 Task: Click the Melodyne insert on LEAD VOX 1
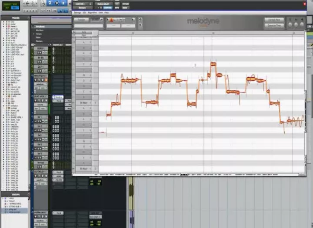click(58, 97)
